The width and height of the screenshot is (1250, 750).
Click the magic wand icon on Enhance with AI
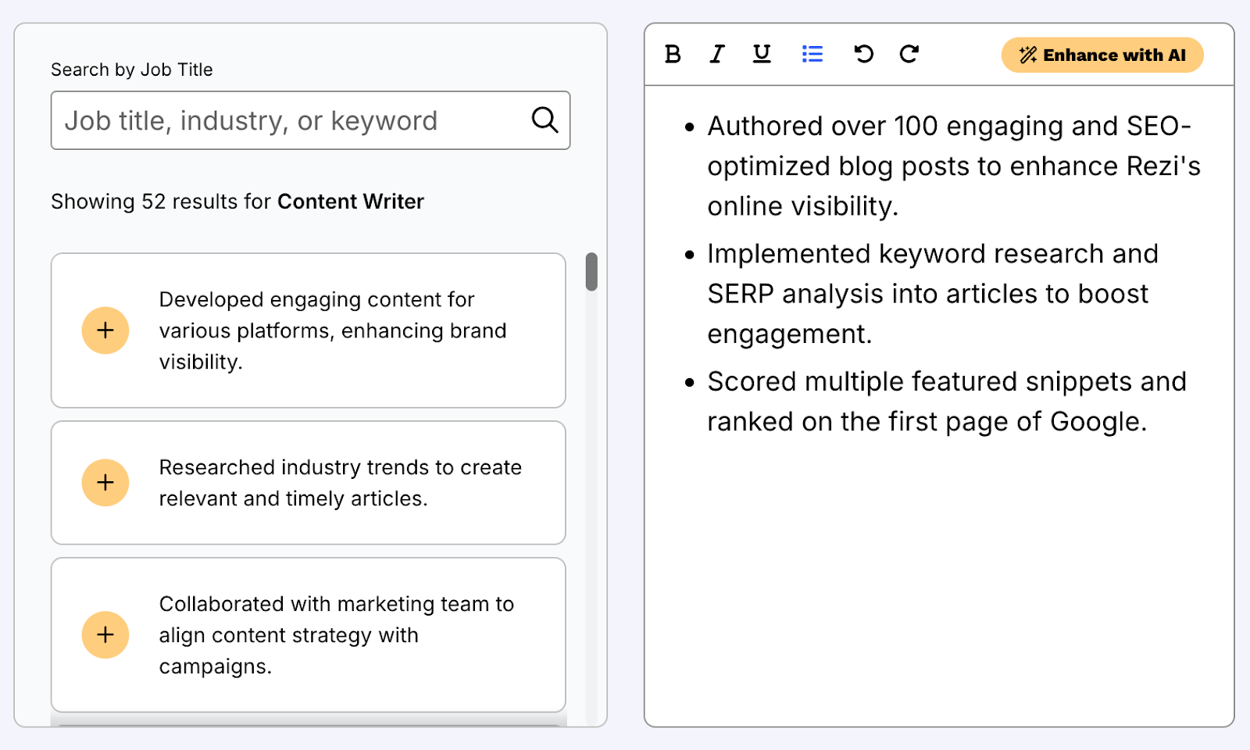1027,54
